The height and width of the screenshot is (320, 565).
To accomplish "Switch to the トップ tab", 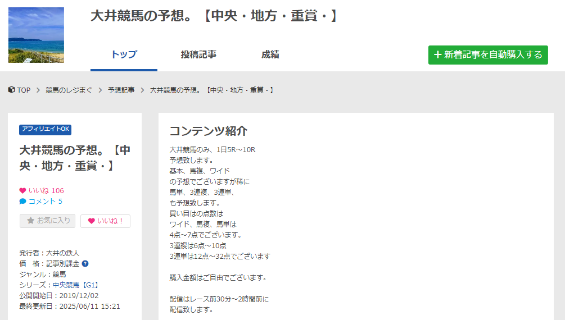I will click(x=124, y=54).
